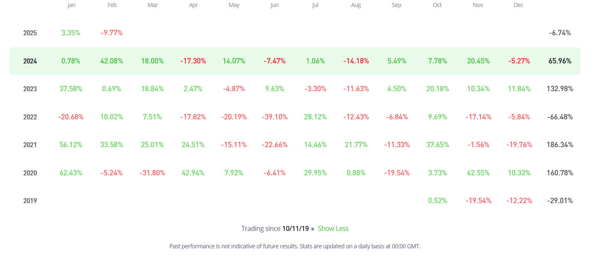Select the 2022 year row label
Viewport: 600px width, 262px height.
[30, 117]
